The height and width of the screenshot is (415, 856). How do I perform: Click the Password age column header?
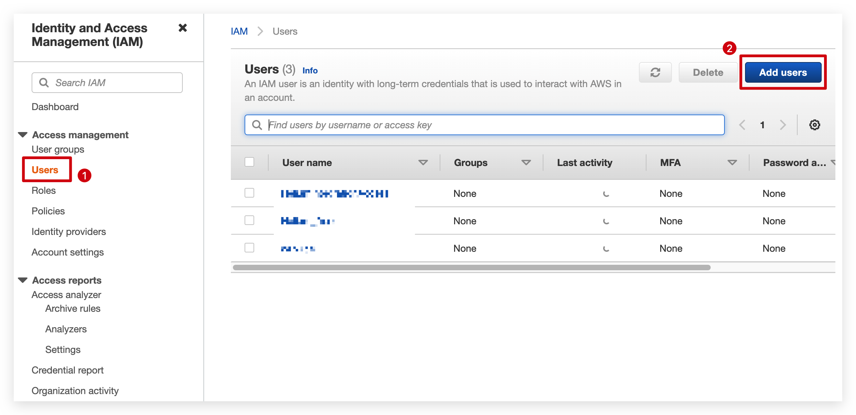(795, 163)
